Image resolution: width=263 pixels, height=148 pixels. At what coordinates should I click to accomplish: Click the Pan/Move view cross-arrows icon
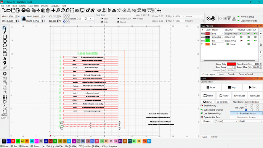point(53,10)
